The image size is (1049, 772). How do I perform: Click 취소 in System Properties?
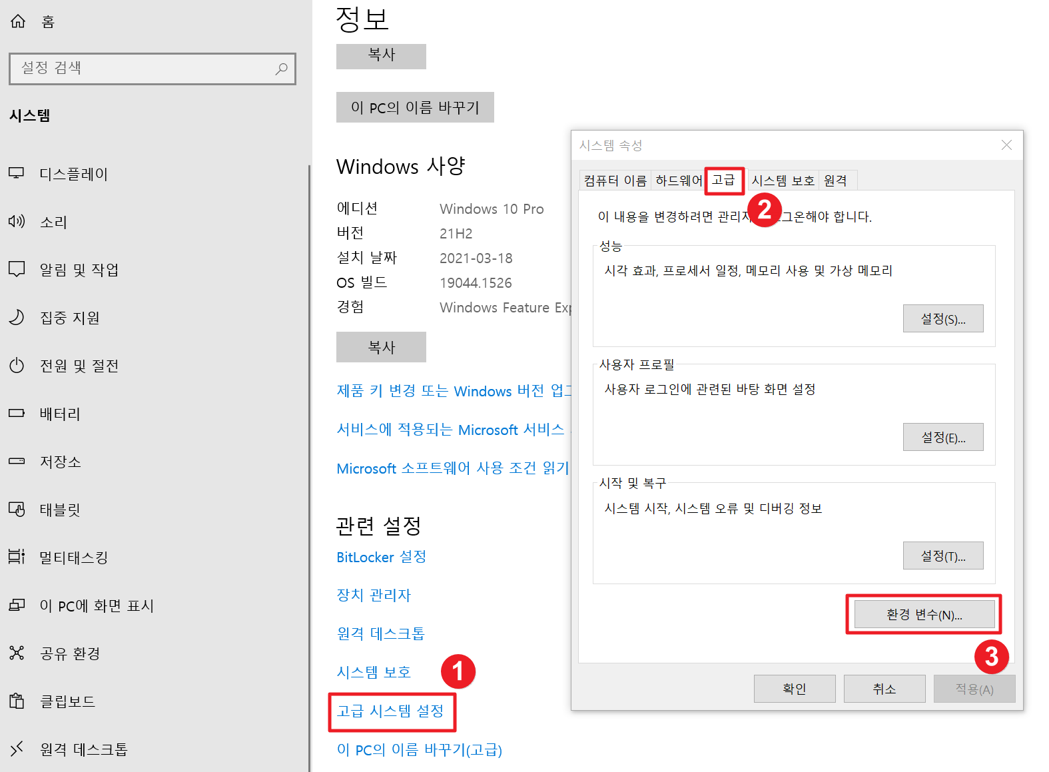(x=884, y=689)
